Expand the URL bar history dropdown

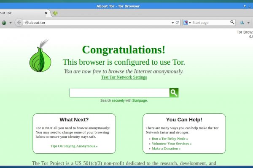point(172,22)
